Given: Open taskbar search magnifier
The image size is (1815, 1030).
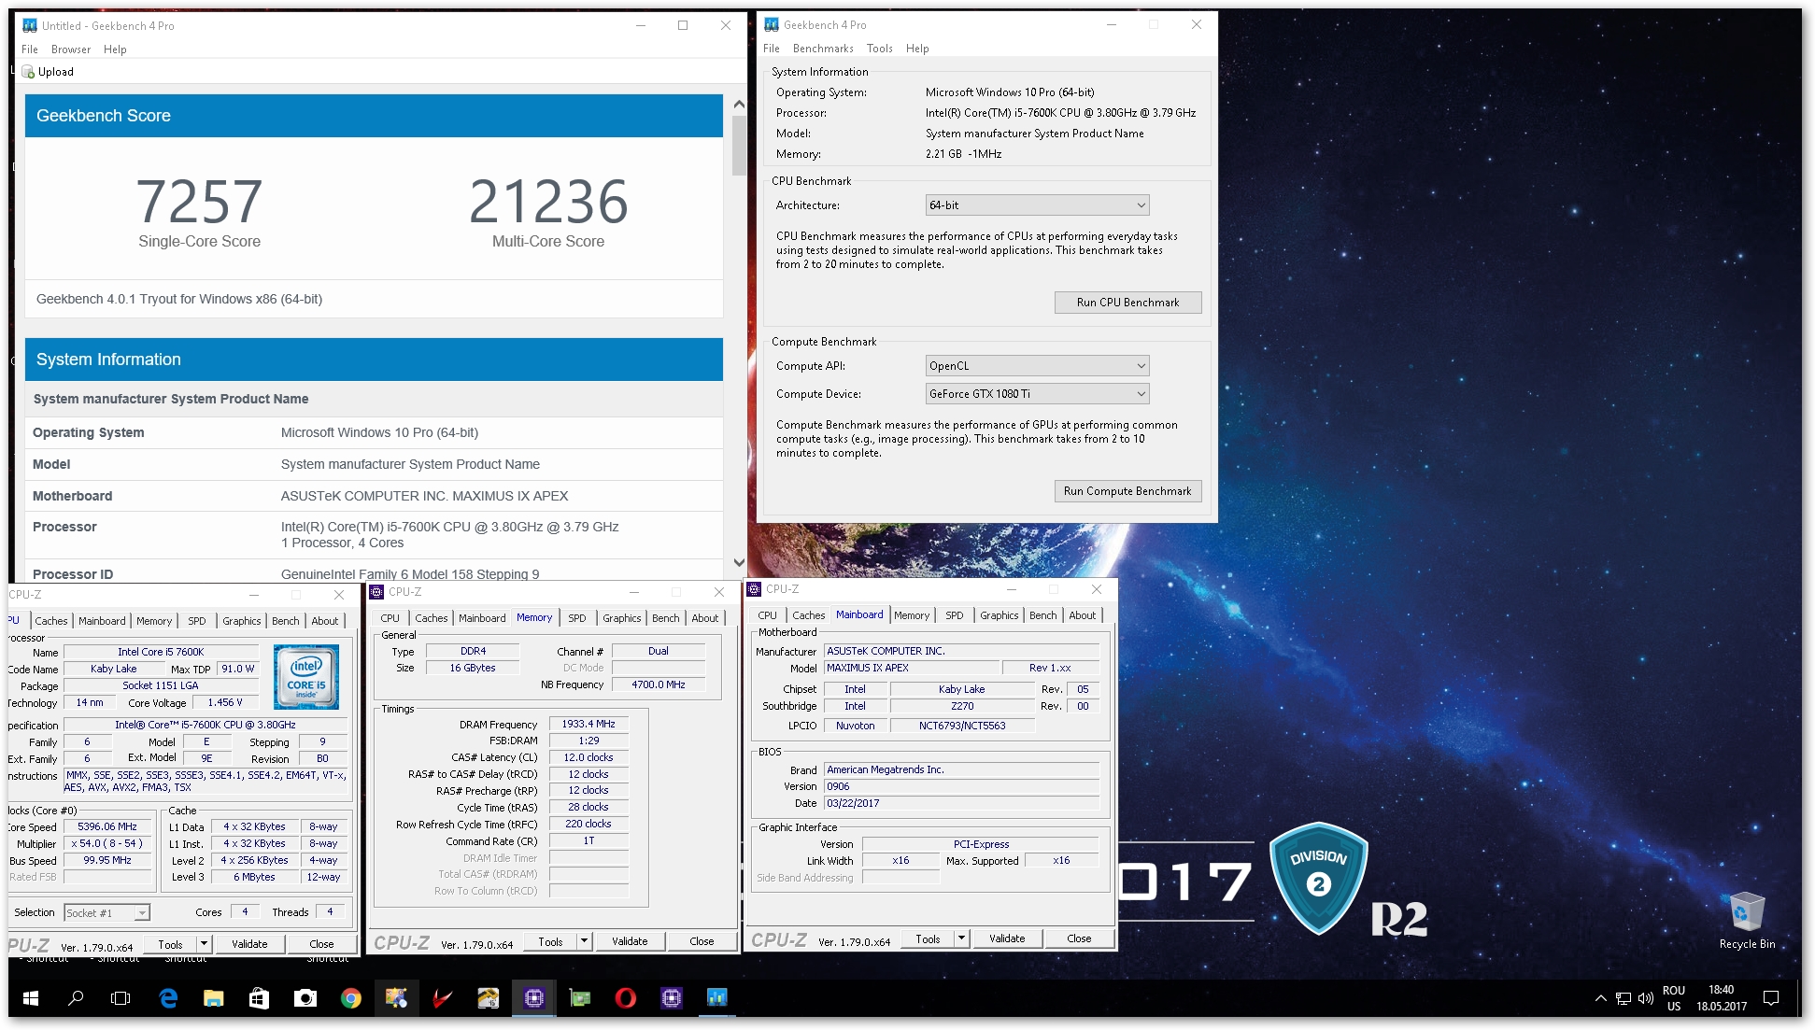Looking at the screenshot, I should 76,998.
